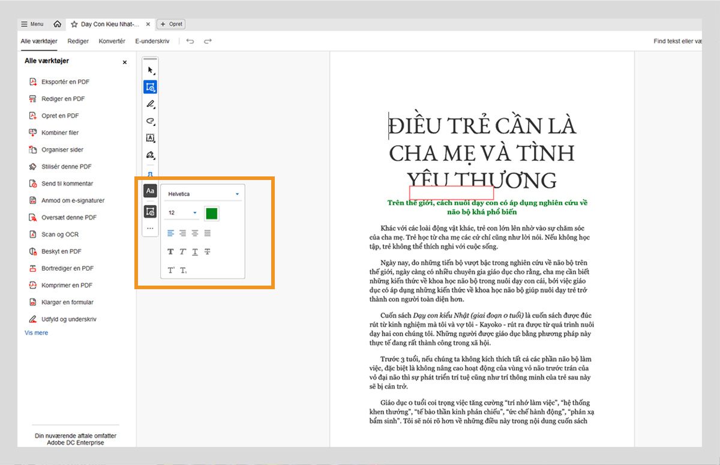Click the red outlined text box on page

point(451,193)
